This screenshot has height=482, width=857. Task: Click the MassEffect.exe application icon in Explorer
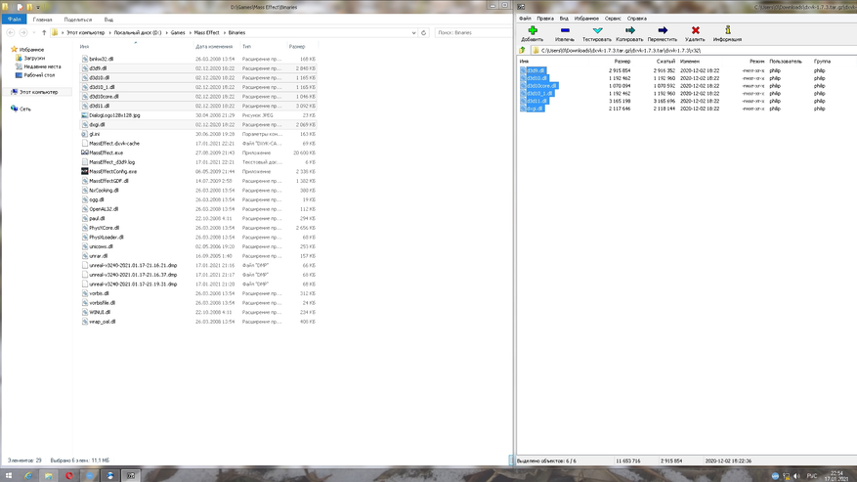[x=85, y=153]
